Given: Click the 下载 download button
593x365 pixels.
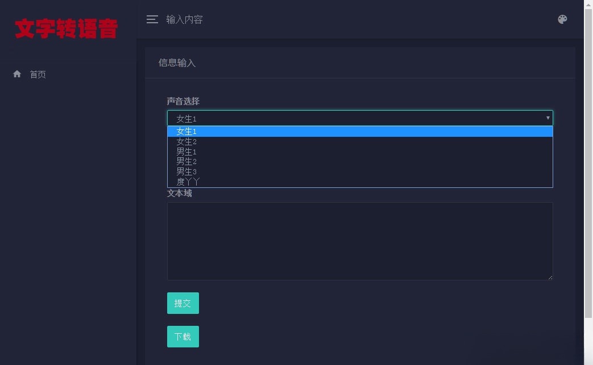Looking at the screenshot, I should [183, 336].
